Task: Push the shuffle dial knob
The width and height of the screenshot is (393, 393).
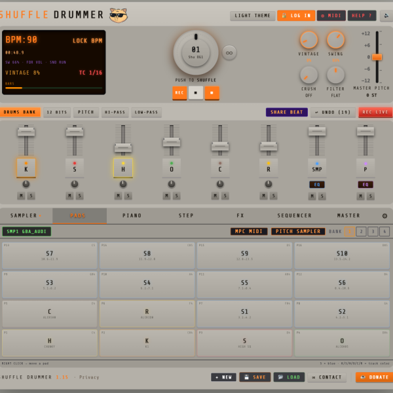Action: pyautogui.click(x=196, y=52)
